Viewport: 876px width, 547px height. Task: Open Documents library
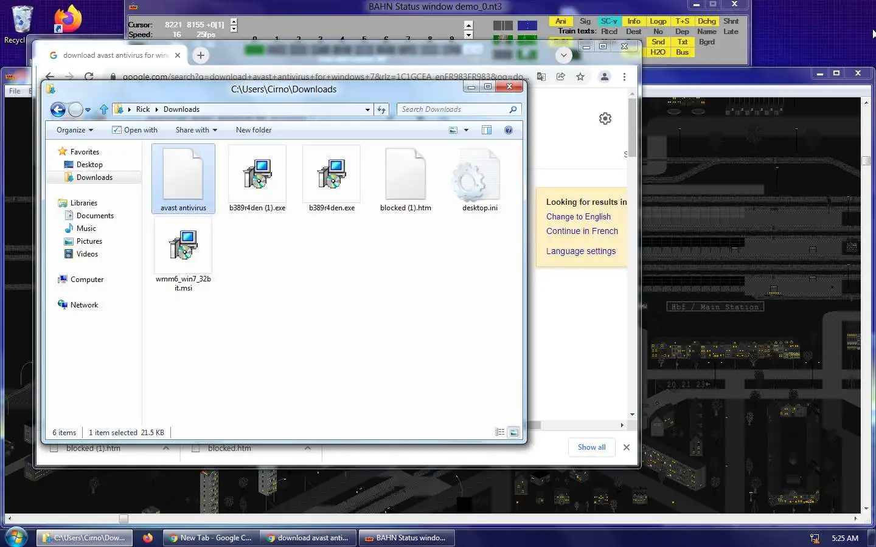pyautogui.click(x=95, y=216)
